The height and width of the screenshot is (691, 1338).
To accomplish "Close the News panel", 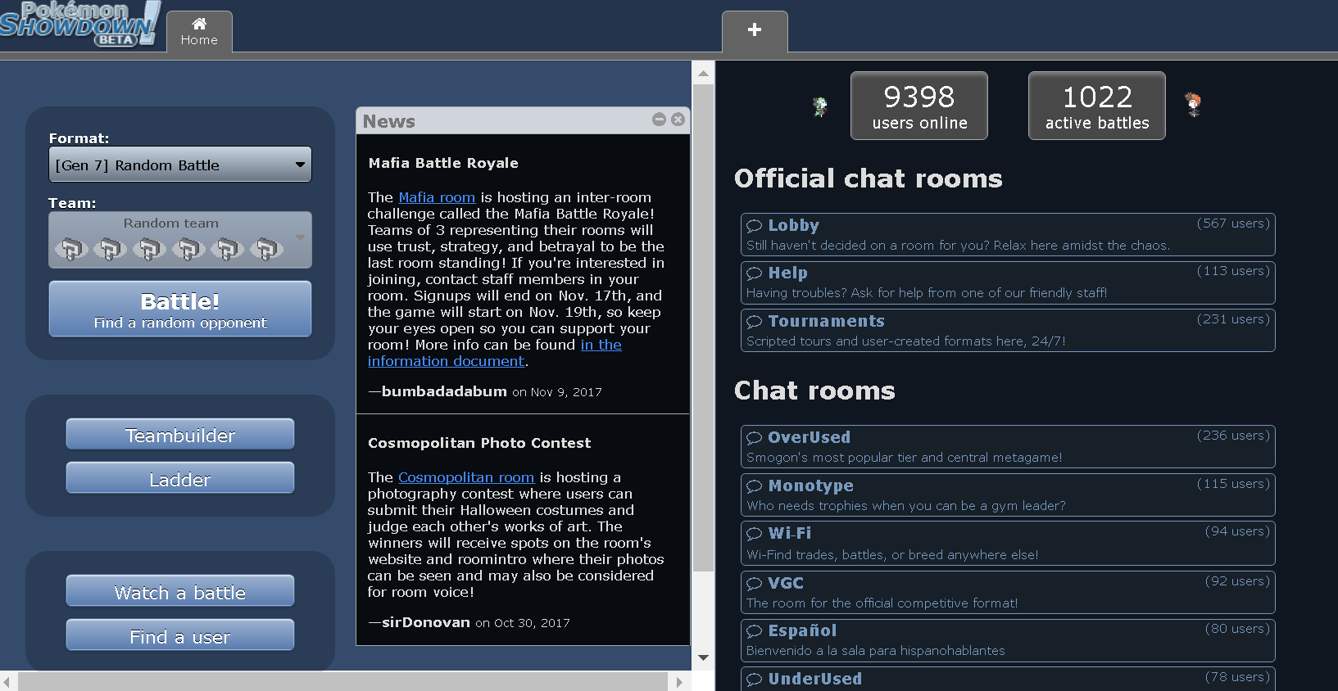I will (x=678, y=120).
